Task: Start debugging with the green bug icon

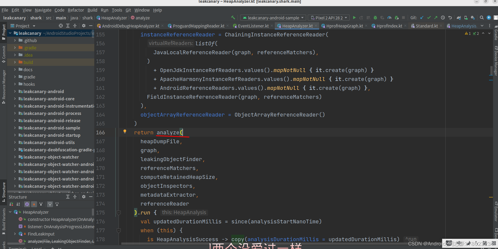Action: pos(375,18)
